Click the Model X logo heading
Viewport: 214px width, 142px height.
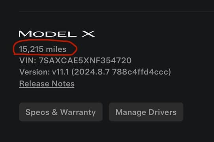pyautogui.click(x=57, y=34)
